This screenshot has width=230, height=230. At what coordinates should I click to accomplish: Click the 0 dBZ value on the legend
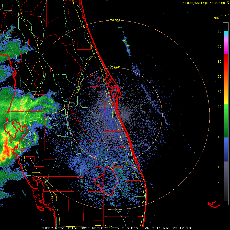click(x=221, y=152)
